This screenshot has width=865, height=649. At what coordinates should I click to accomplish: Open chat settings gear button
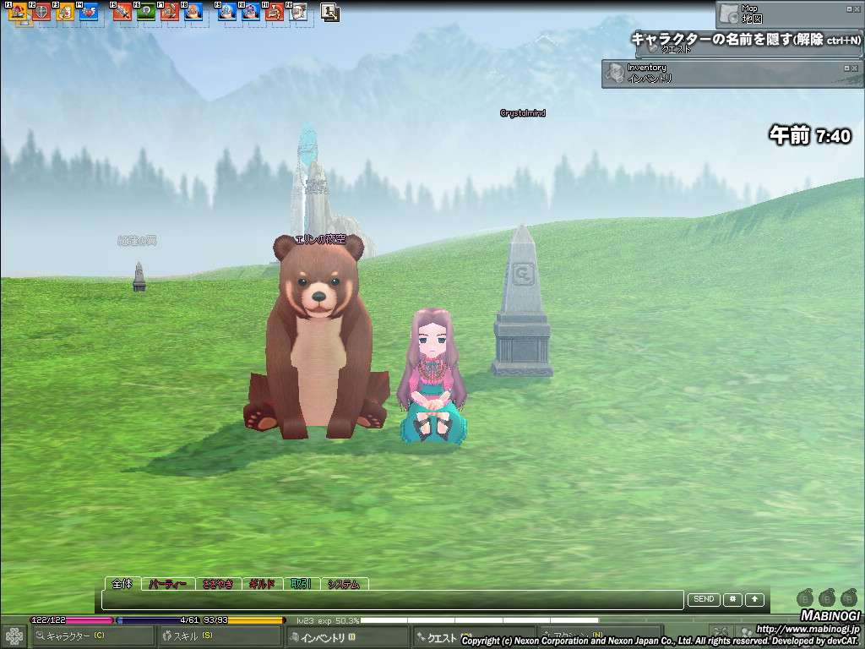click(x=732, y=599)
